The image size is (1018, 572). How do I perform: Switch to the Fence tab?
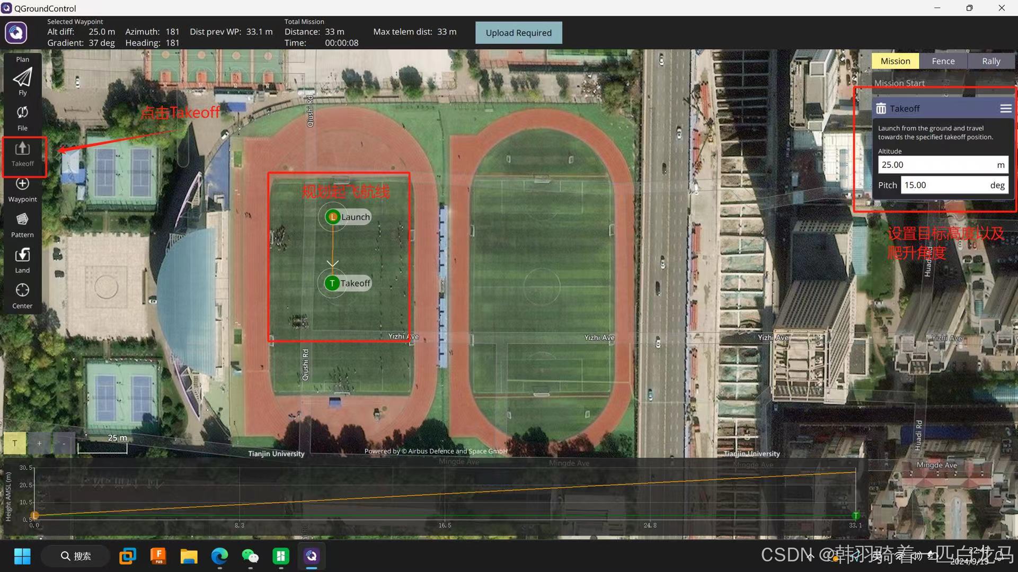point(943,61)
